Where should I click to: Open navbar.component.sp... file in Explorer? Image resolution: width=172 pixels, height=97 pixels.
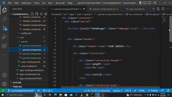(x=35, y=25)
